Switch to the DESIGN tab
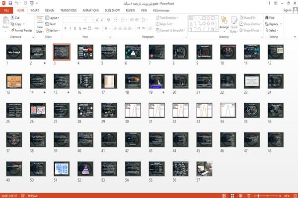 tap(49, 10)
